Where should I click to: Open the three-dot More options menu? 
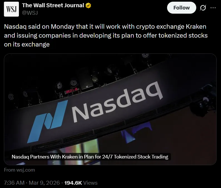(213, 8)
